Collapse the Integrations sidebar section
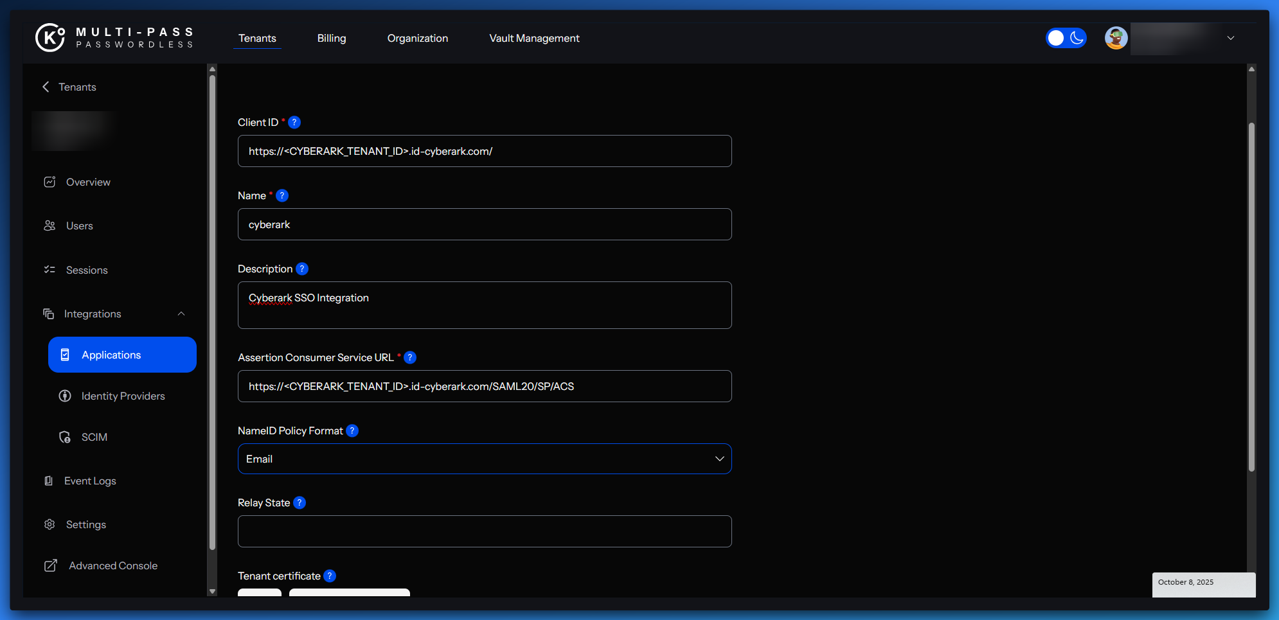This screenshot has width=1279, height=620. point(181,314)
